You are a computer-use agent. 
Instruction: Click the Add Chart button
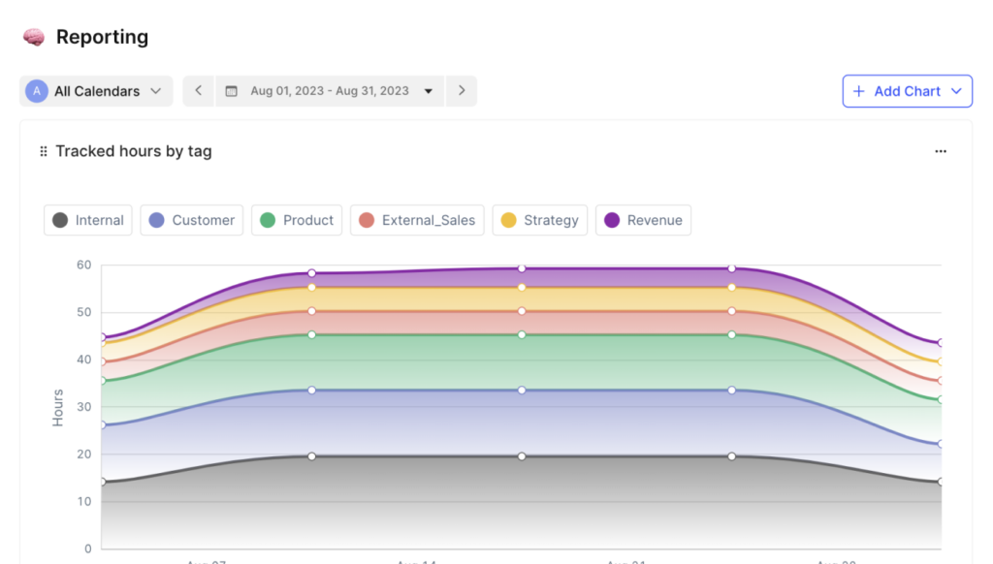902,90
